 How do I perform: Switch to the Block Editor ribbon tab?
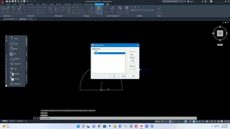[99, 4]
